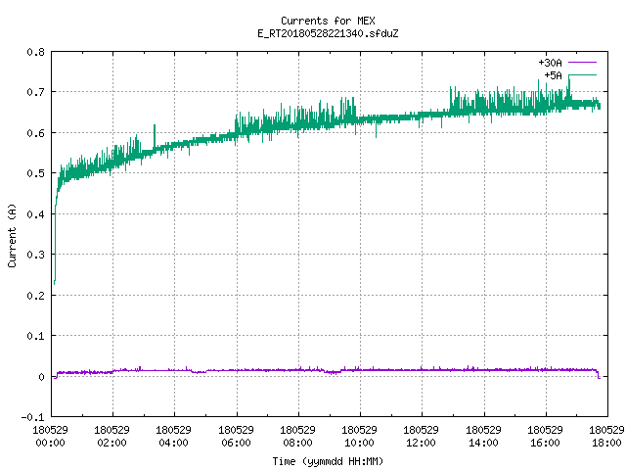Image resolution: width=626 pixels, height=470 pixels.
Task: Select the file name E_RT20180528221340.sfduZ
Action: (328, 33)
